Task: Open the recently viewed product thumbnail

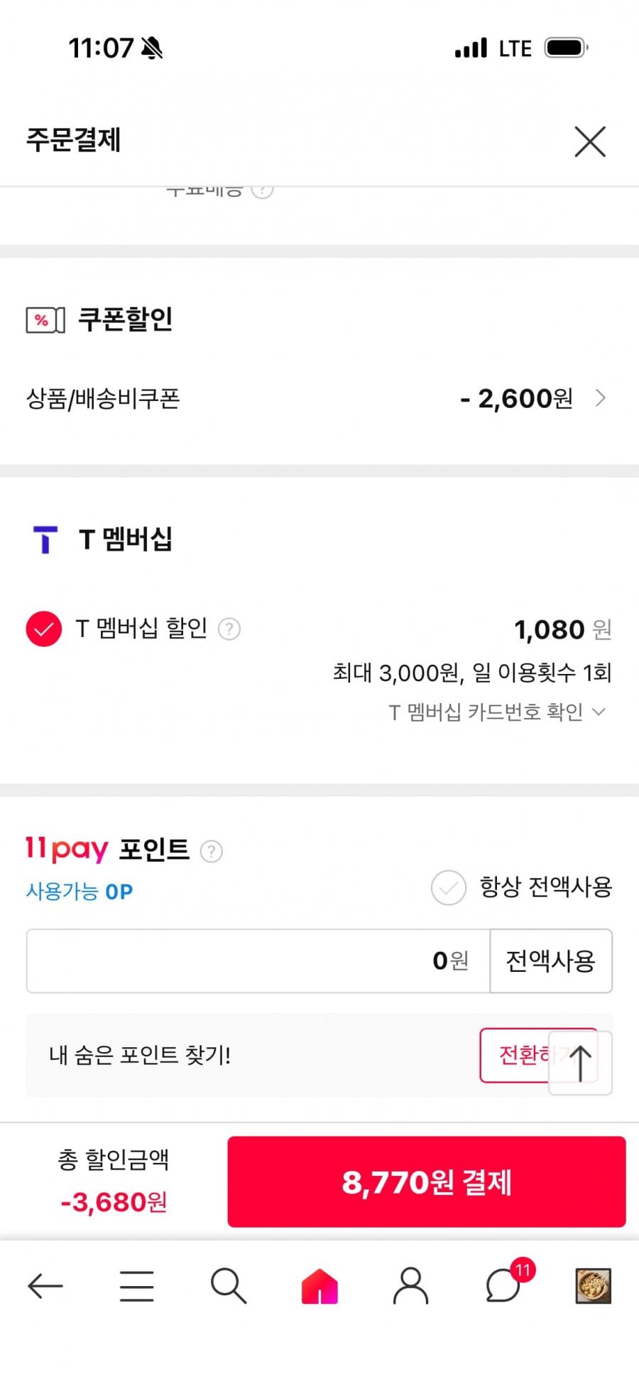Action: point(593,1286)
